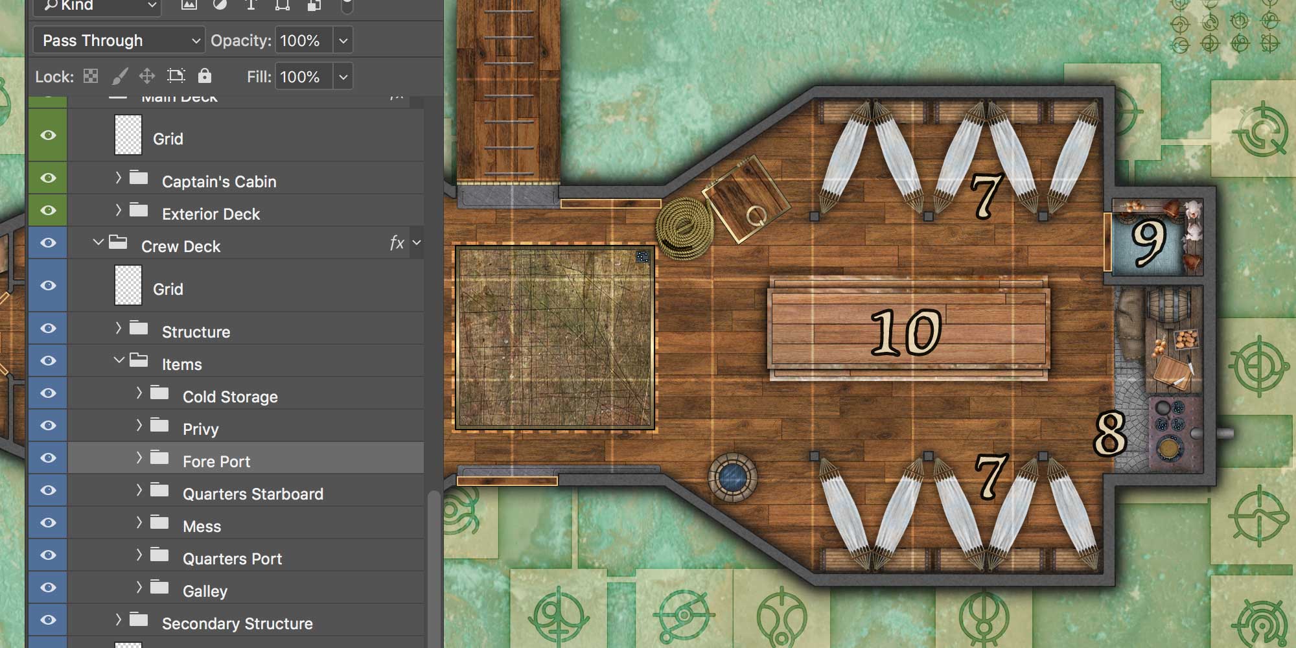
Task: Filter layers by pixel layers
Action: tap(189, 5)
